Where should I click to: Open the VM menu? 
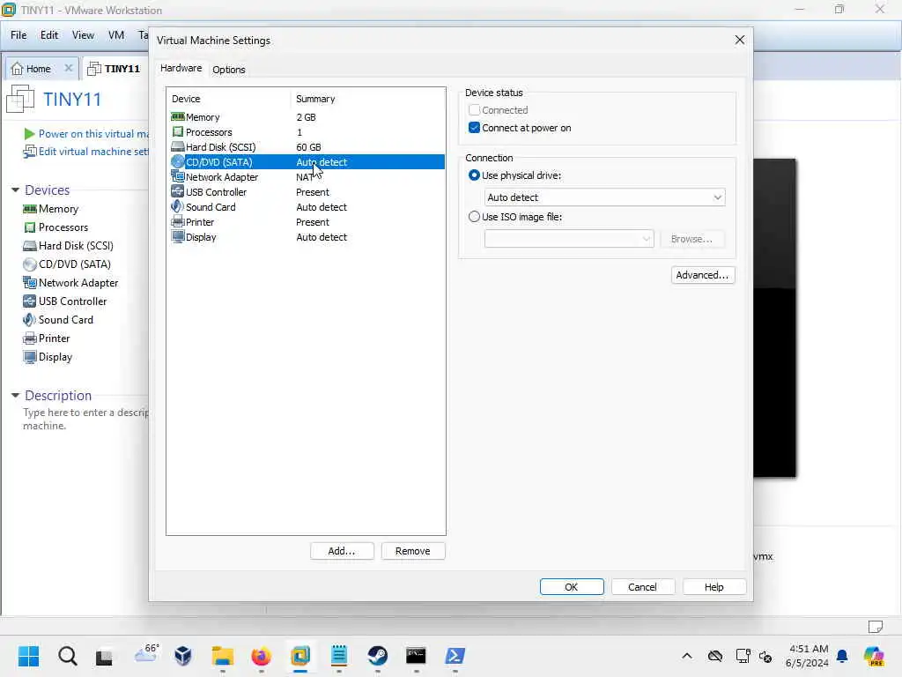[x=116, y=35]
